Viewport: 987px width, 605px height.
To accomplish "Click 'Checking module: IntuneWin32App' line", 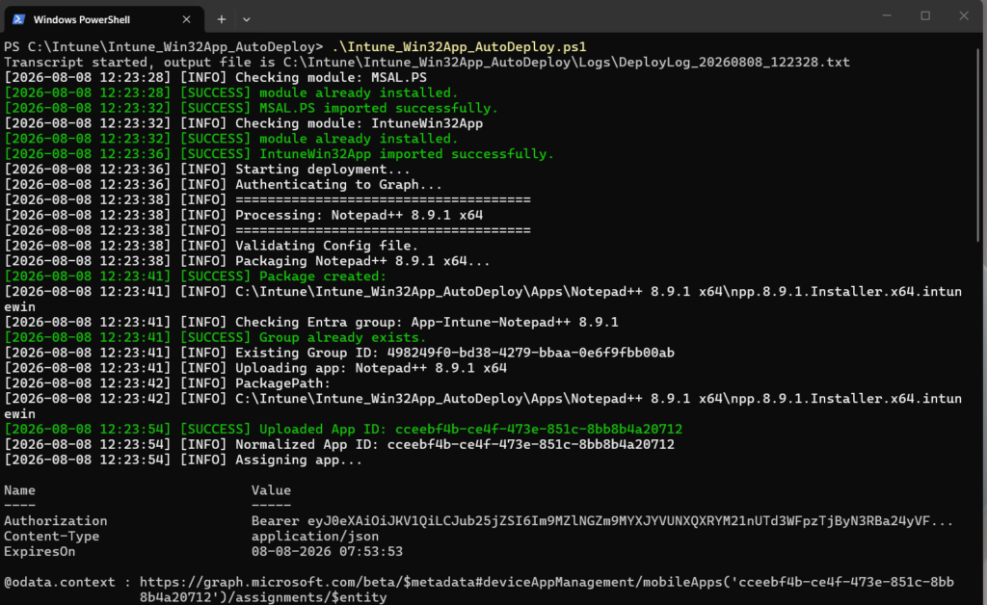I will (244, 123).
